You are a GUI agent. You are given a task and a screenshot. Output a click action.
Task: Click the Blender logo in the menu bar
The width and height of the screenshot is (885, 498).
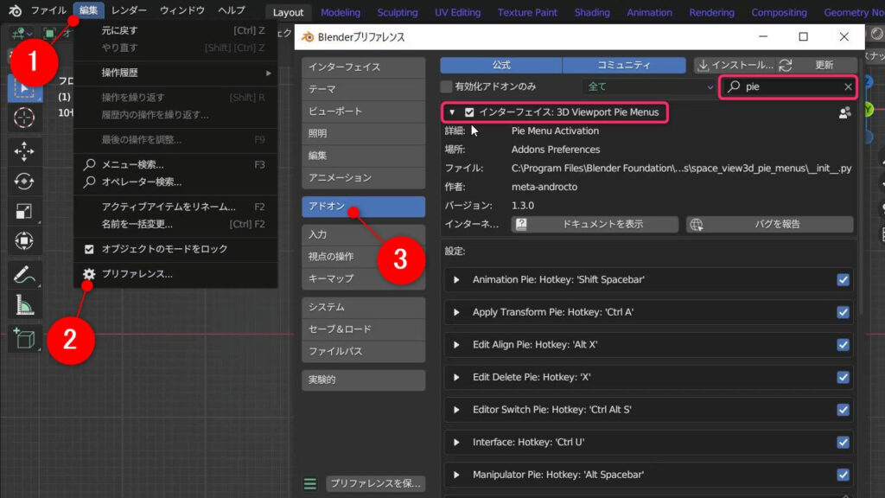(x=15, y=10)
